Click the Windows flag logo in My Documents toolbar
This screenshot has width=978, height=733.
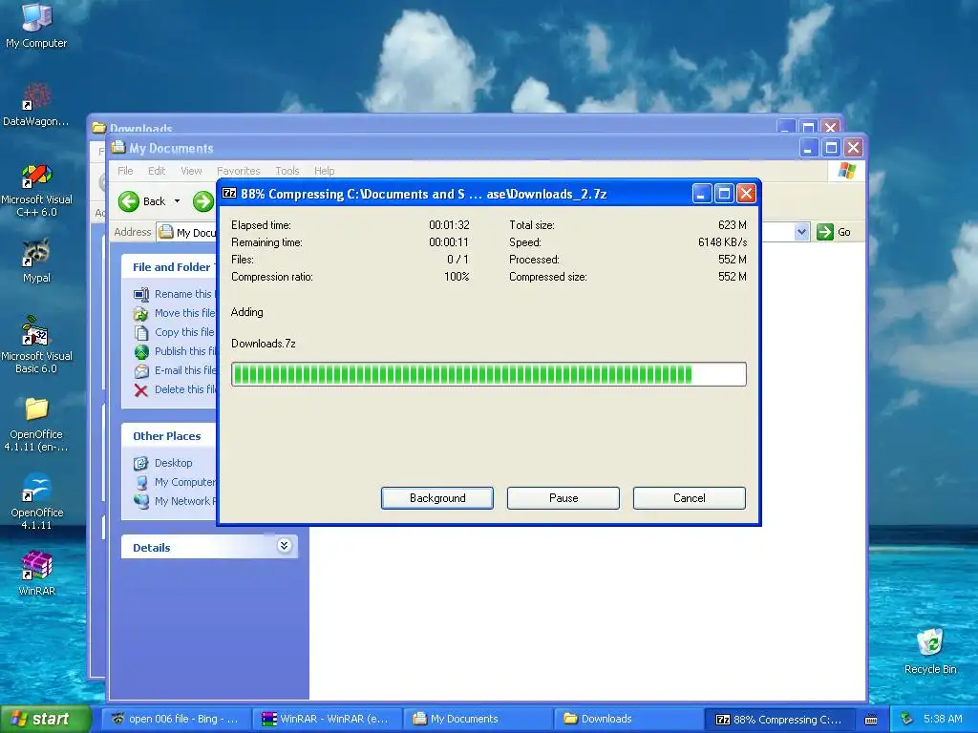[847, 170]
